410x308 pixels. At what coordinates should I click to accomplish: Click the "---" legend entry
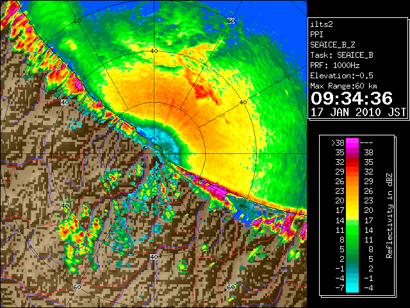tap(366, 143)
